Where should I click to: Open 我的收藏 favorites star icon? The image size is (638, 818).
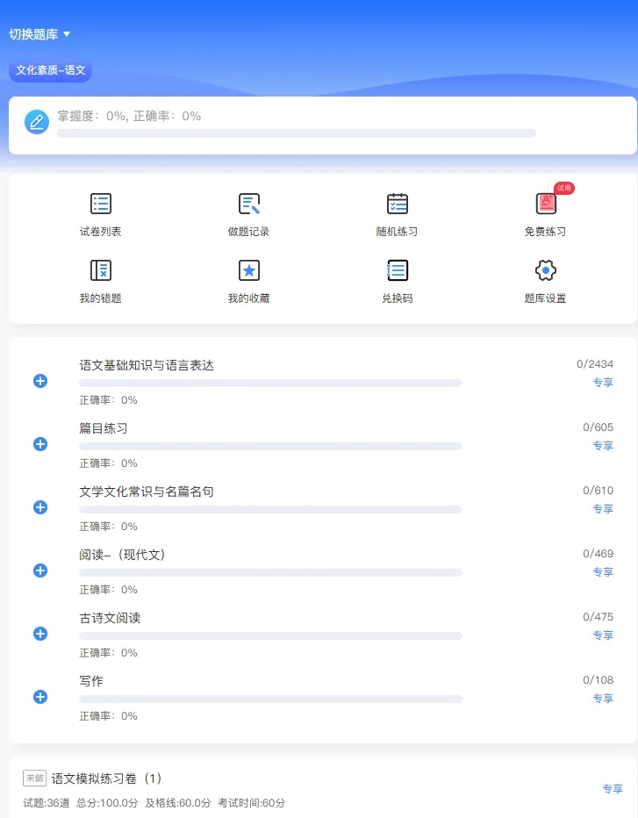(x=249, y=270)
